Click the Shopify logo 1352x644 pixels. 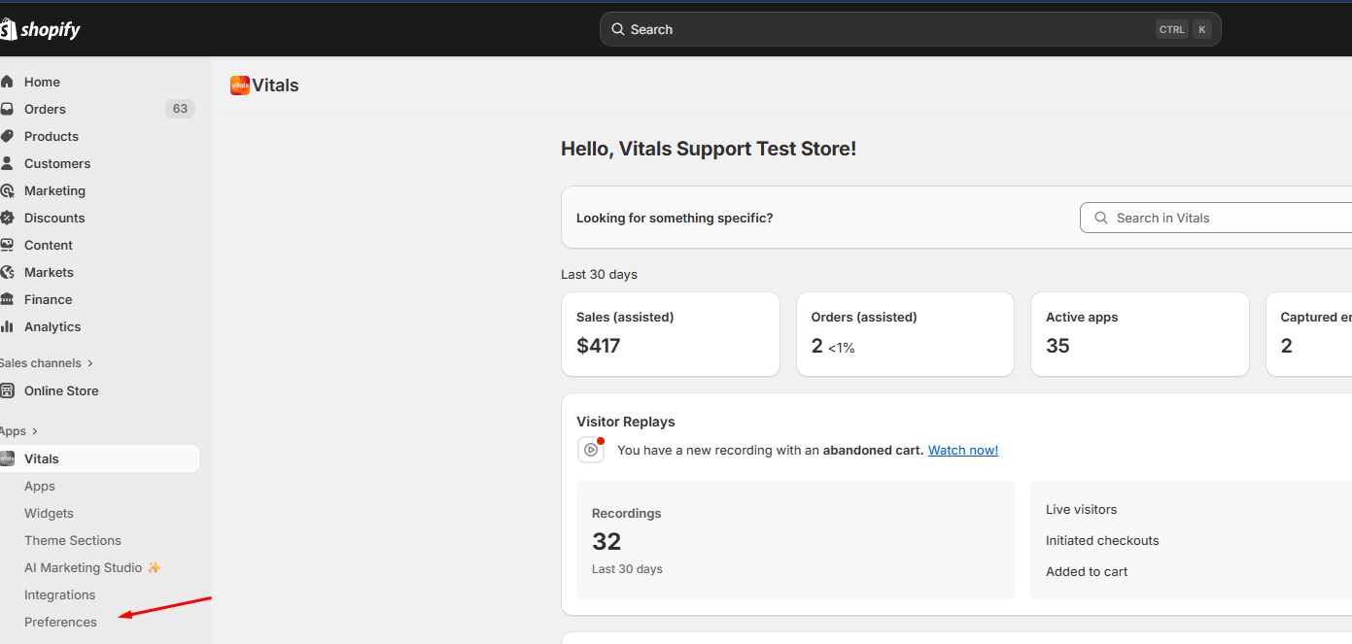(x=41, y=30)
